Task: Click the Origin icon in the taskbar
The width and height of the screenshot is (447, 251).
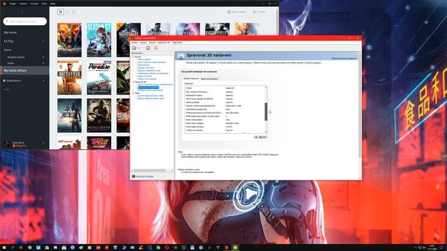Action: coord(226,248)
